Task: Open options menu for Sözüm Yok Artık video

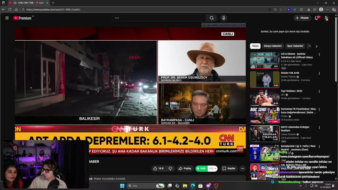Action: pyautogui.click(x=319, y=73)
